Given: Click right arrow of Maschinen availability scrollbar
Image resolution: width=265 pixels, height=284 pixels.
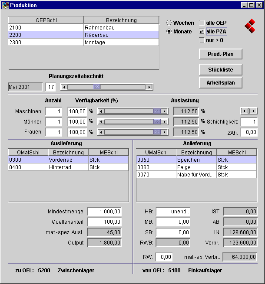Looking at the screenshot, I should 164,111.
